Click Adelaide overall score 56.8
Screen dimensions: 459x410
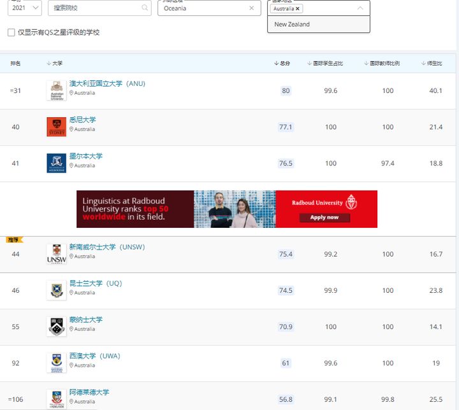(286, 399)
